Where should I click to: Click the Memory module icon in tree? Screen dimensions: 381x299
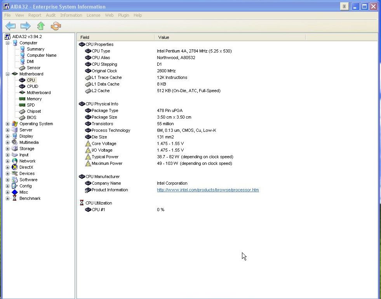(22, 99)
